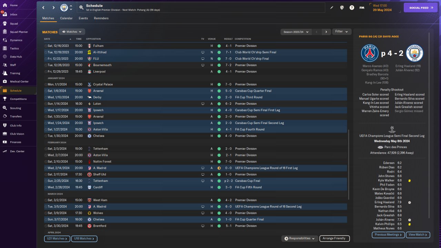Switch to the Matches tab
The height and width of the screenshot is (248, 441).
(48, 18)
